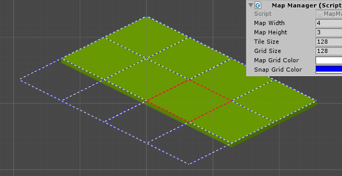
Task: Collapse the Map Manager component foldout arrow
Action: (x=251, y=5)
